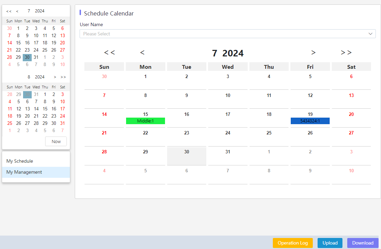Image resolution: width=381 pixels, height=249 pixels.
Task: Click the Download button
Action: [363, 243]
